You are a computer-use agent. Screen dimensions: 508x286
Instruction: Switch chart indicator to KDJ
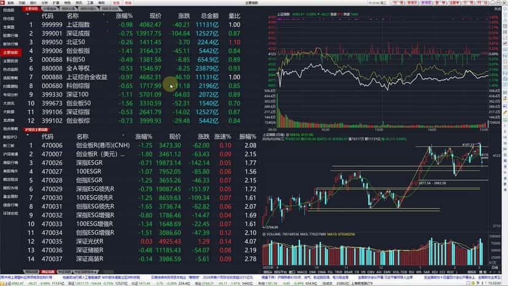coord(436,272)
